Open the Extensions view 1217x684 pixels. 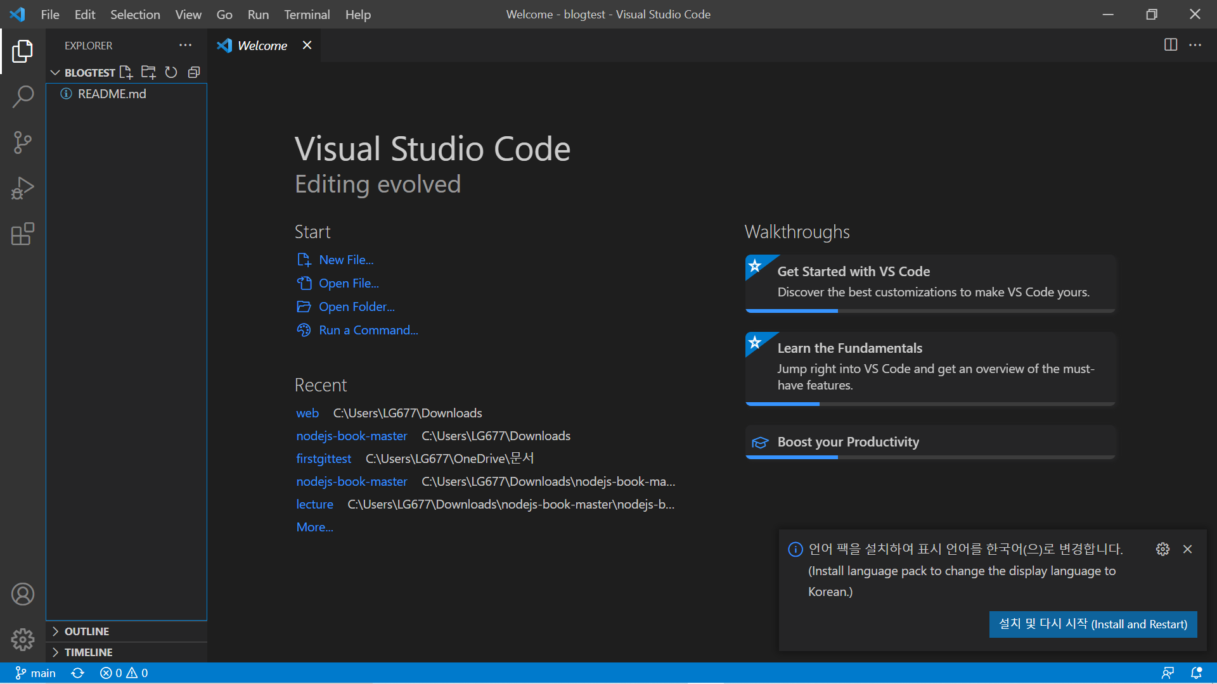23,234
